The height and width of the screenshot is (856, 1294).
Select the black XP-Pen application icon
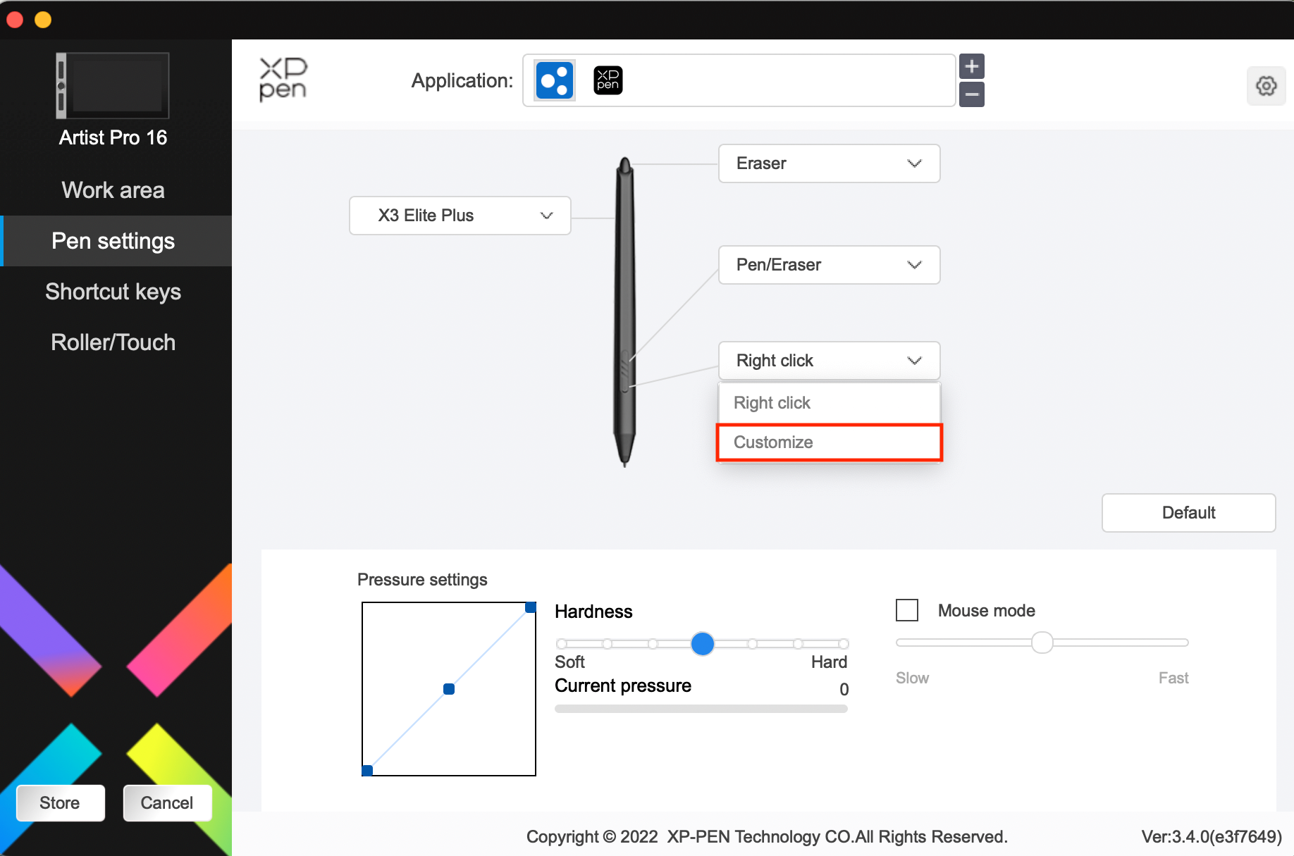tap(608, 80)
